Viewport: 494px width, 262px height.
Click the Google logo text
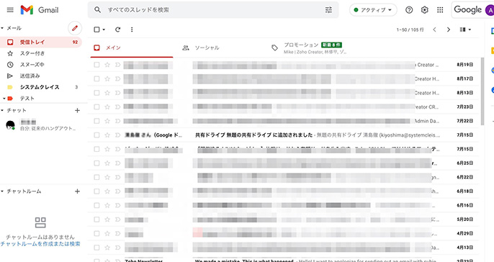click(x=467, y=10)
